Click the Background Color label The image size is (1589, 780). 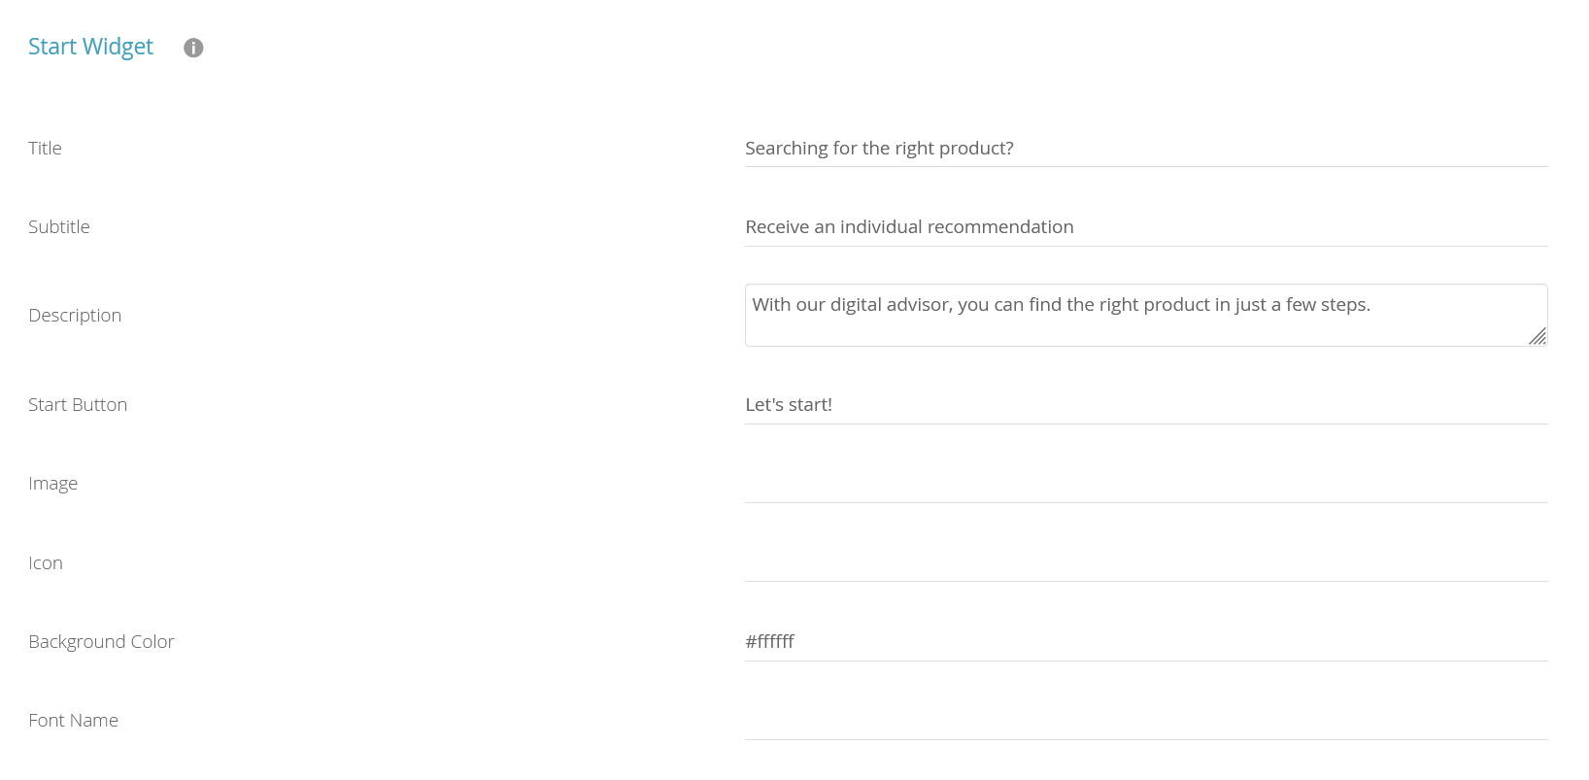101,642
